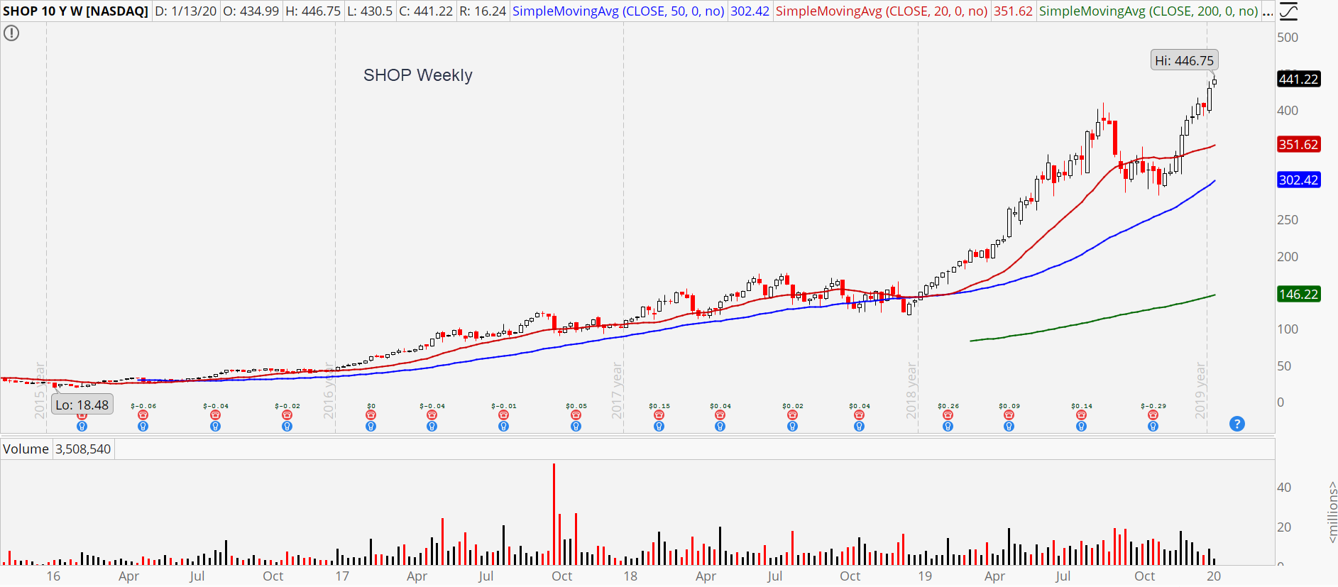The height and width of the screenshot is (587, 1338).
Task: Click the Lo: 18.48 price bubble
Action: (82, 405)
